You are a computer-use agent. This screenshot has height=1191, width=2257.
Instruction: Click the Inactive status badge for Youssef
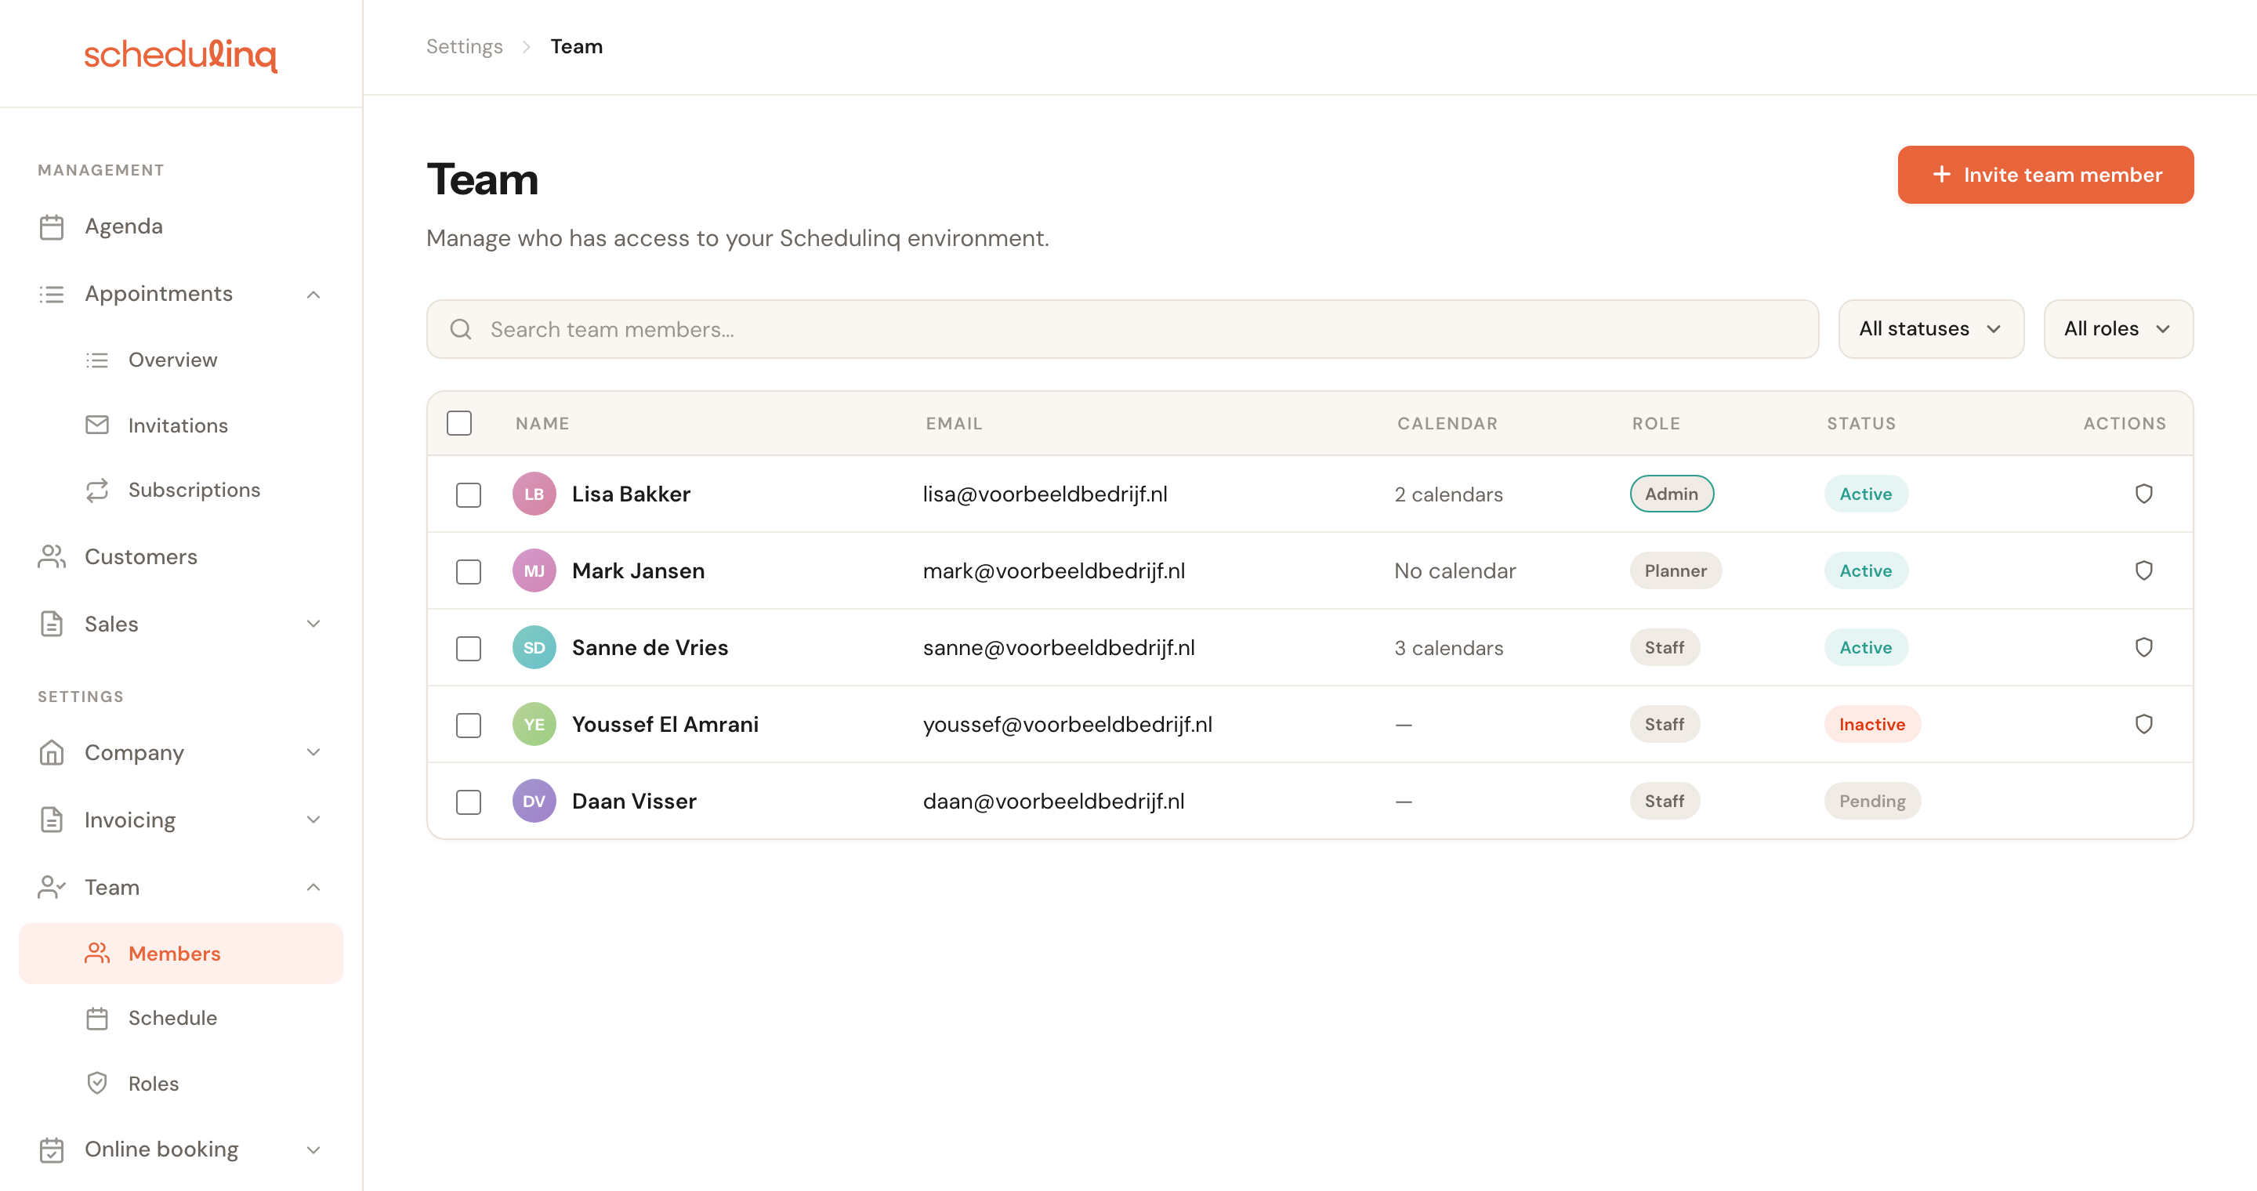coord(1872,724)
